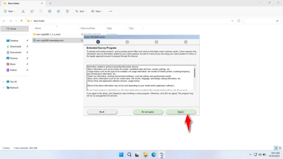Click the Rename icon in the toolbar
Image resolution: width=283 pixels, height=159 pixels.
(x=50, y=11)
